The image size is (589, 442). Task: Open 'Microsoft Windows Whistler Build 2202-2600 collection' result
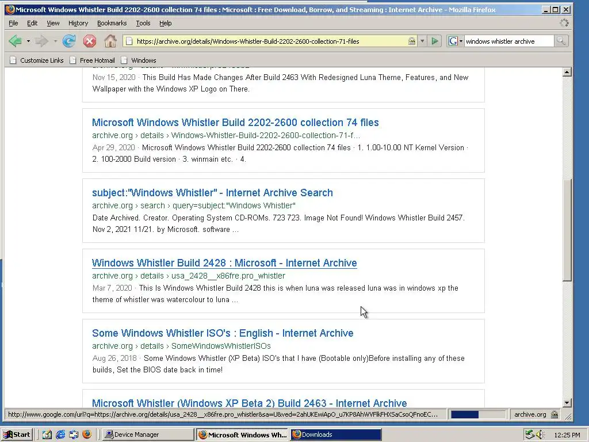pos(235,123)
